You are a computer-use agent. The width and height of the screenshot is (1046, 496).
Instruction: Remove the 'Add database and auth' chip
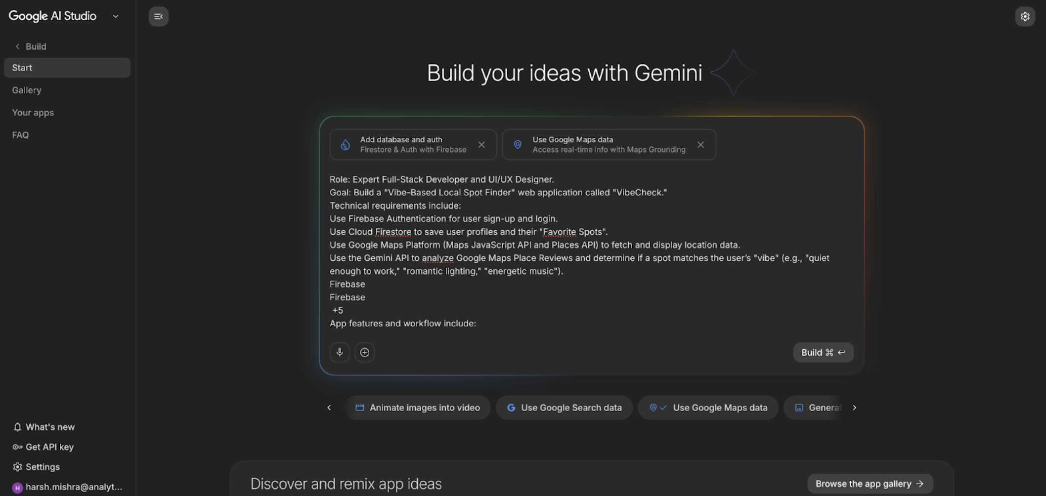click(481, 145)
